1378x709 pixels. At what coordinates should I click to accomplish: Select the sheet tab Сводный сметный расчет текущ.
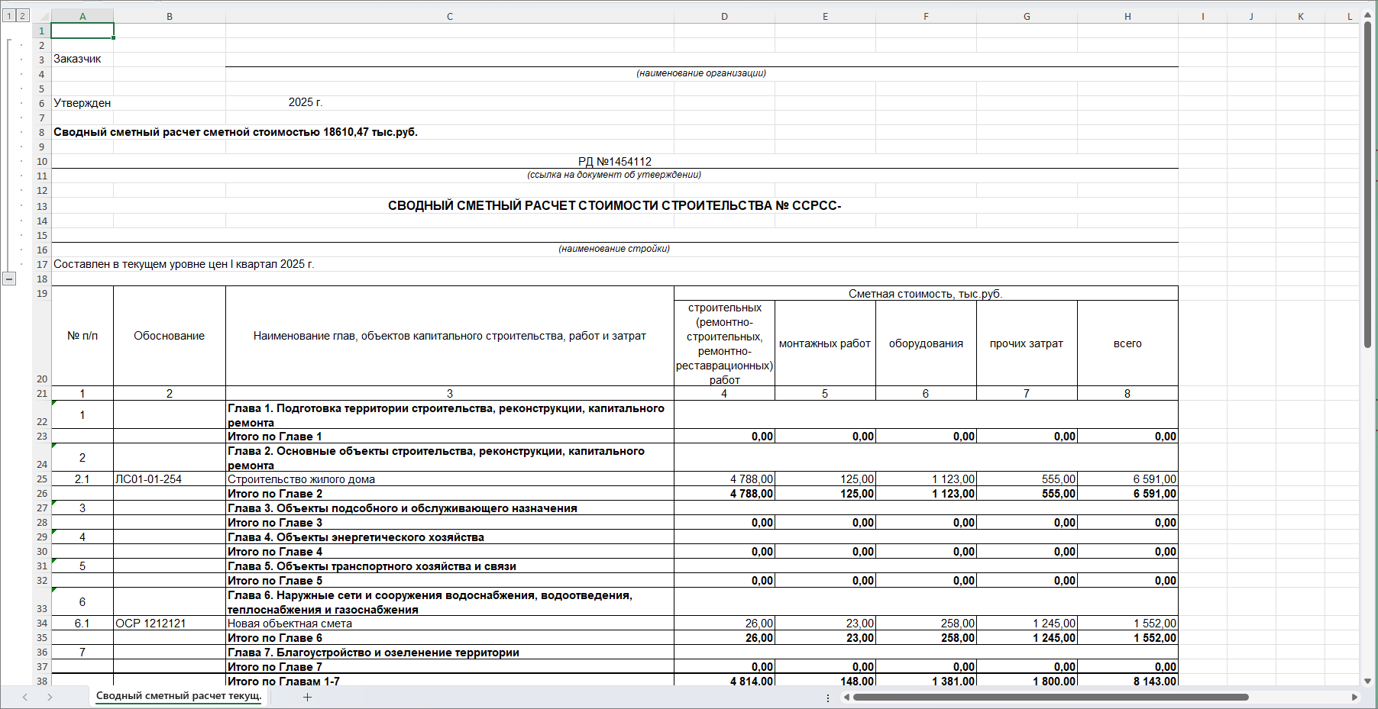point(178,697)
